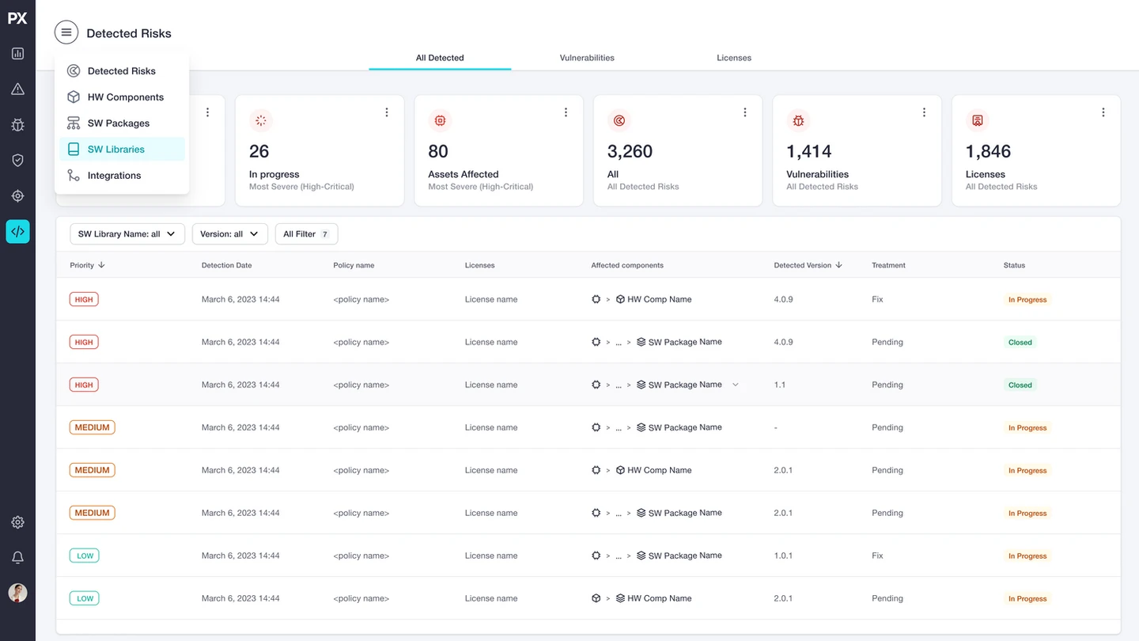Open the warning triangle alerts icon
Screen dimensions: 1139x641
pyautogui.click(x=17, y=89)
